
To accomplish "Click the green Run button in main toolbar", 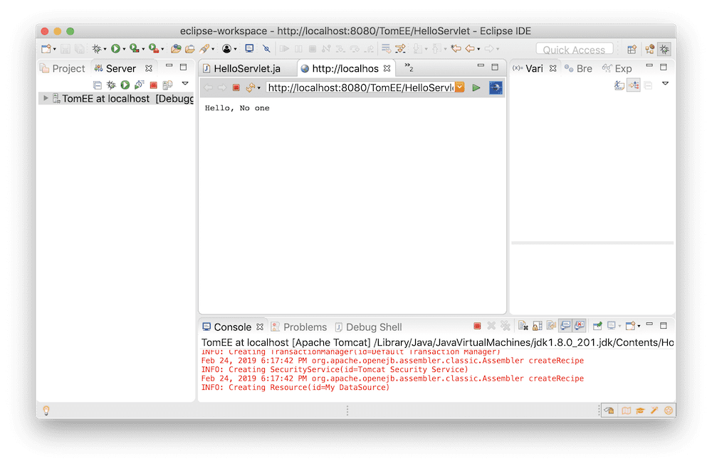I will 116,48.
